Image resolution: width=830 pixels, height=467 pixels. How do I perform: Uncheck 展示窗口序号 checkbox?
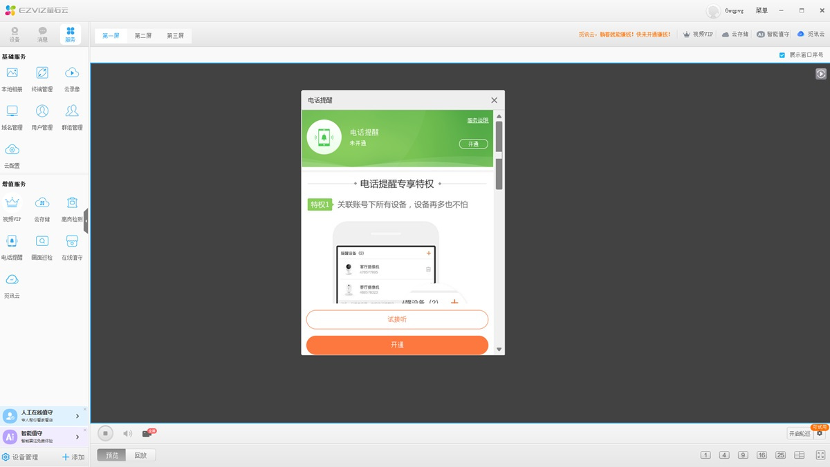tap(782, 55)
